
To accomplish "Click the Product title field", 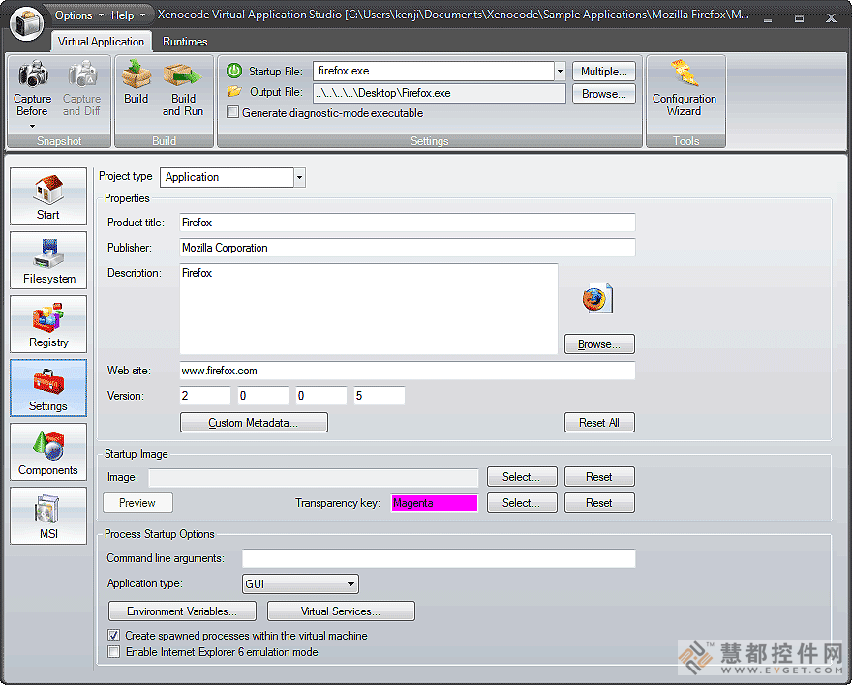I will (x=407, y=223).
